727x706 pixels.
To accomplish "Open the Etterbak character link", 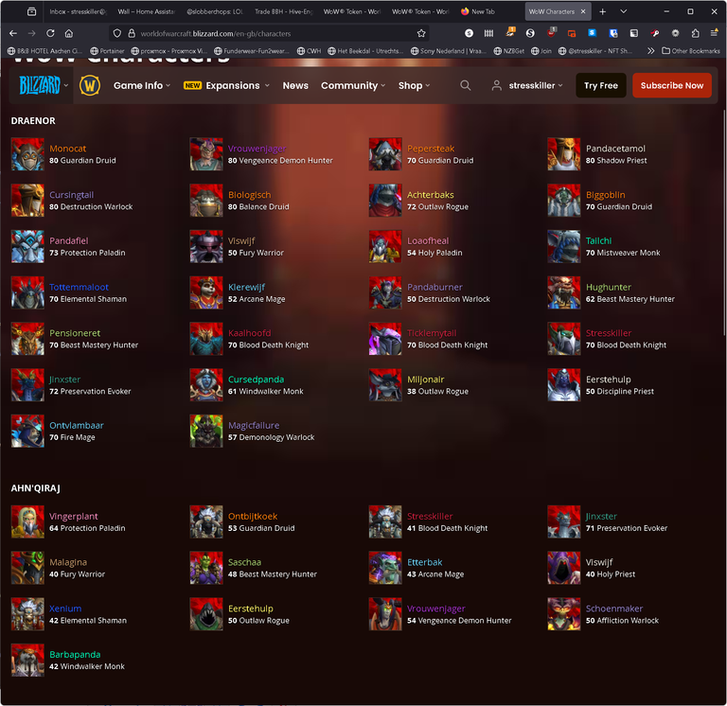I will point(425,562).
